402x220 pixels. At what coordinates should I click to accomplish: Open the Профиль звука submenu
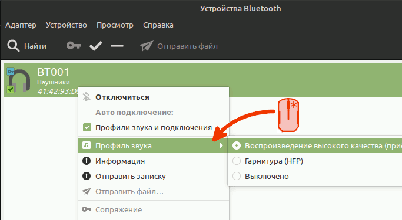154,145
